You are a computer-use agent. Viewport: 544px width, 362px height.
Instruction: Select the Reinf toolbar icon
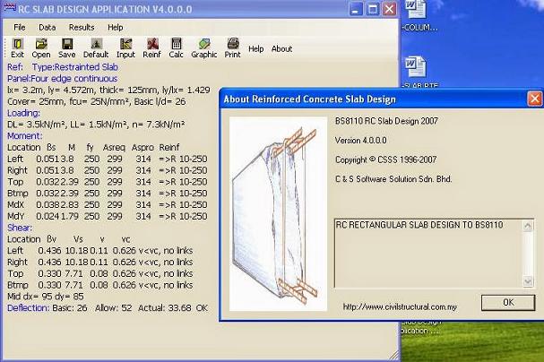pos(152,47)
